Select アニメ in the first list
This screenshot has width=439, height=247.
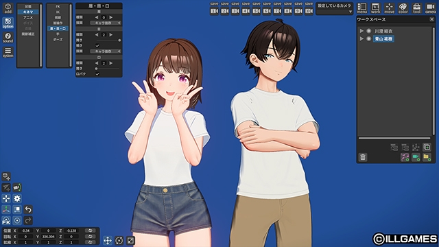click(x=28, y=18)
